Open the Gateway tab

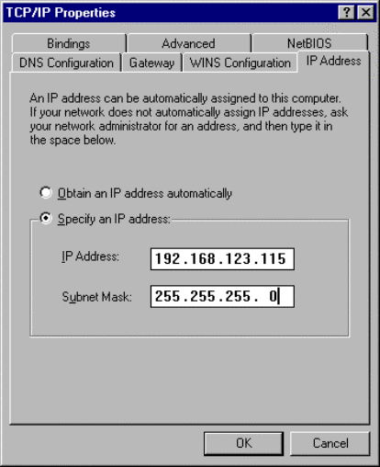pyautogui.click(x=151, y=63)
